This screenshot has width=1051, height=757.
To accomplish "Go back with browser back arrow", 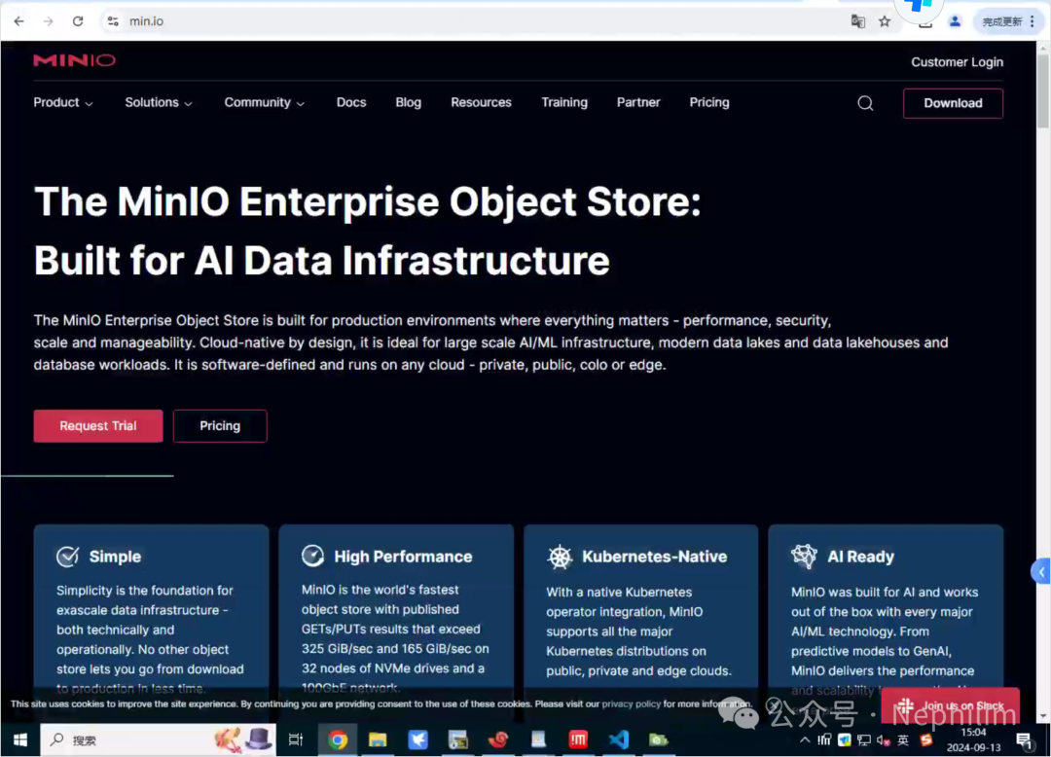I will [18, 21].
